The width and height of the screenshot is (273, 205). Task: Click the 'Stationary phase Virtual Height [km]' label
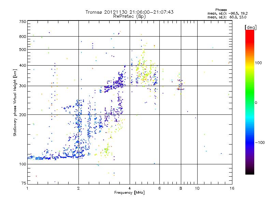coord(15,102)
